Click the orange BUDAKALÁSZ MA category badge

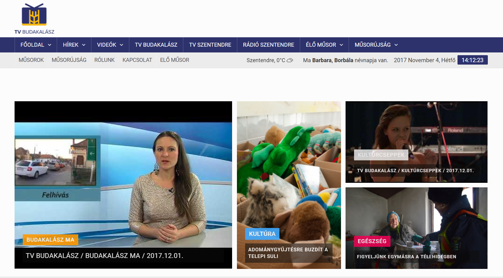pyautogui.click(x=50, y=240)
